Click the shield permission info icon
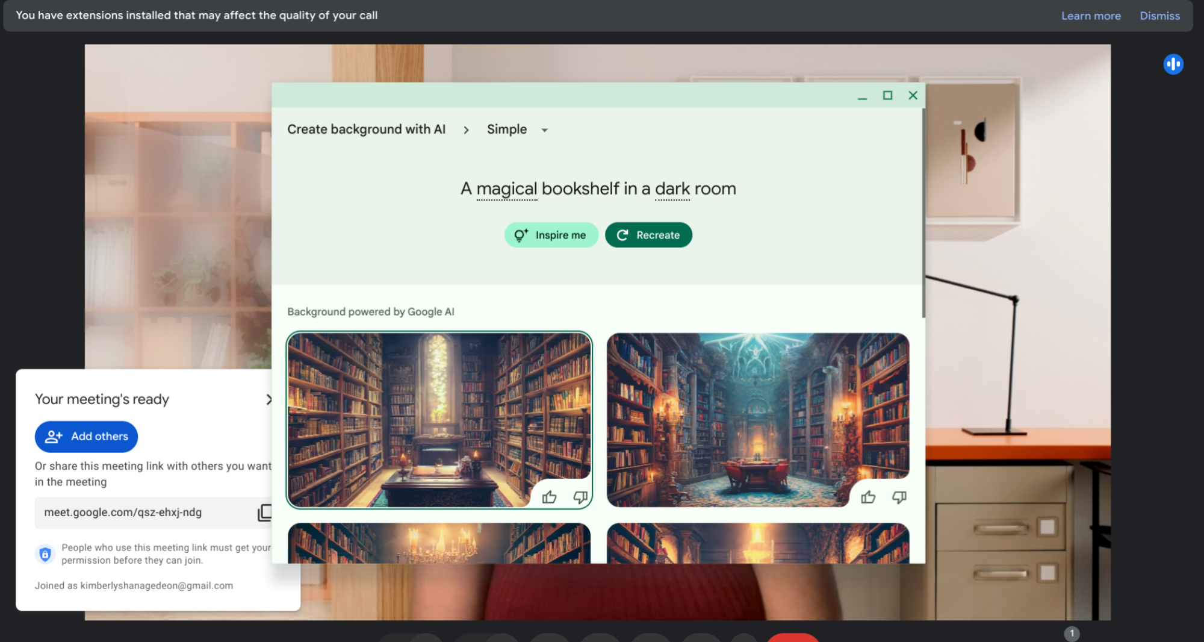1204x642 pixels. pos(45,553)
